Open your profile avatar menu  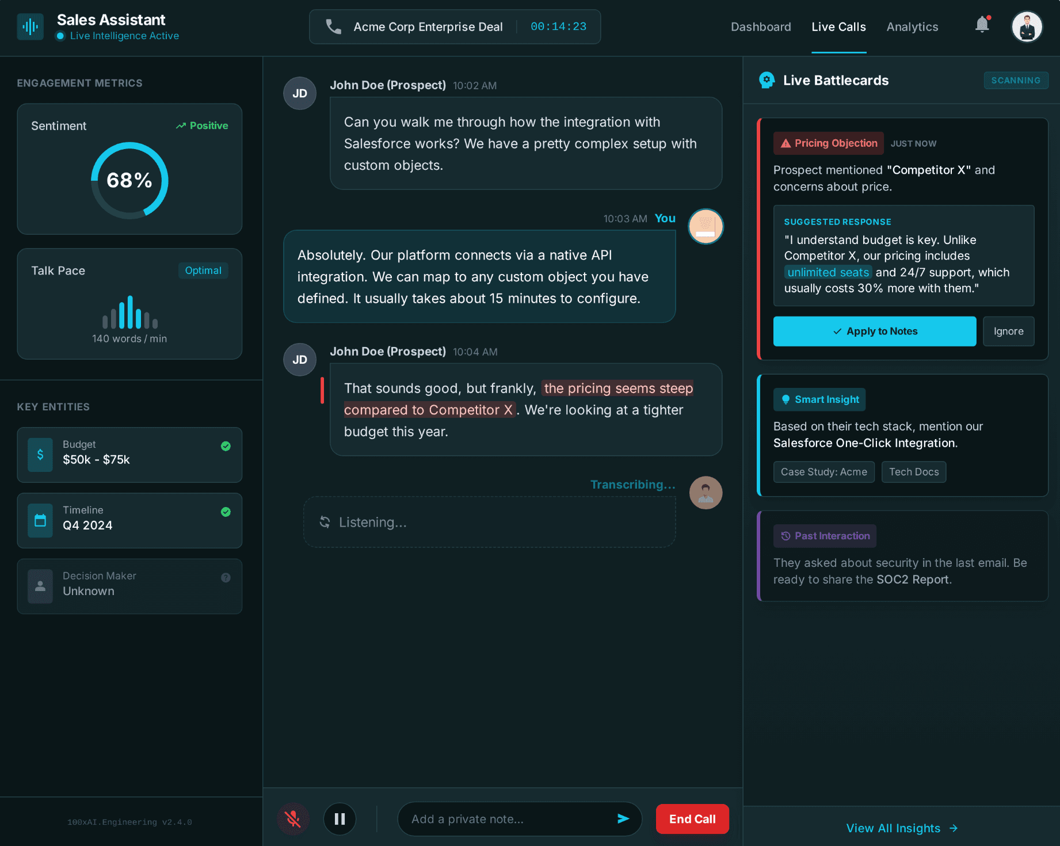[x=1027, y=26]
